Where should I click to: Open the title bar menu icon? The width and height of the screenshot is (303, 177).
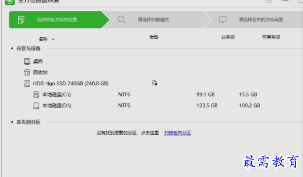(x=269, y=1)
